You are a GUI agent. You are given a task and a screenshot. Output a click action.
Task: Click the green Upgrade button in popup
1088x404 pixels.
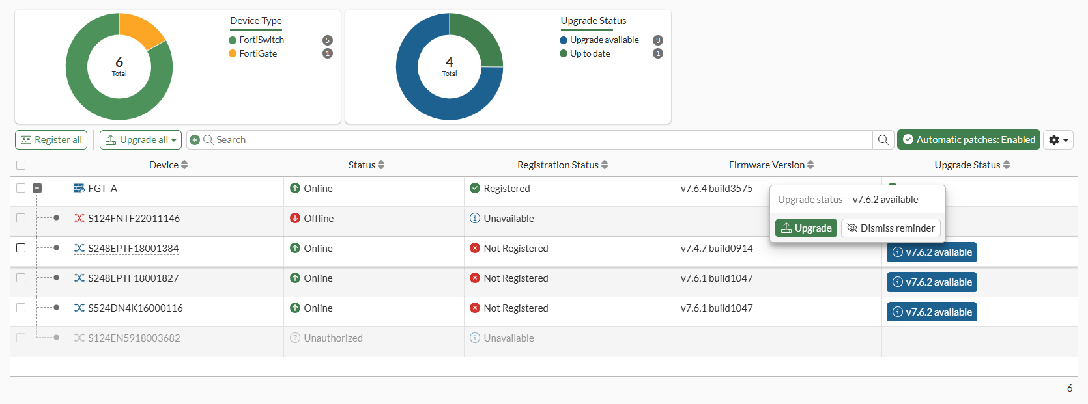(x=806, y=228)
